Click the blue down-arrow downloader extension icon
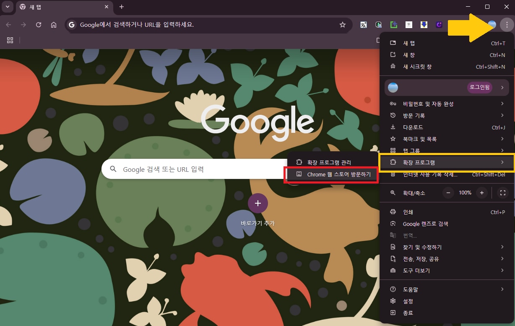 (x=424, y=25)
